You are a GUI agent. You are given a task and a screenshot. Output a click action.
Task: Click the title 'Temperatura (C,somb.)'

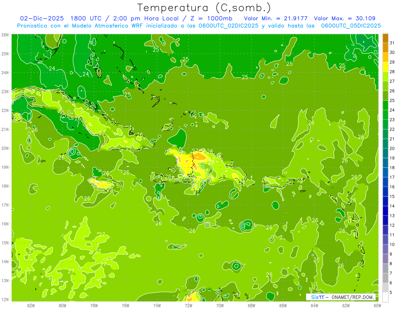pyautogui.click(x=204, y=8)
